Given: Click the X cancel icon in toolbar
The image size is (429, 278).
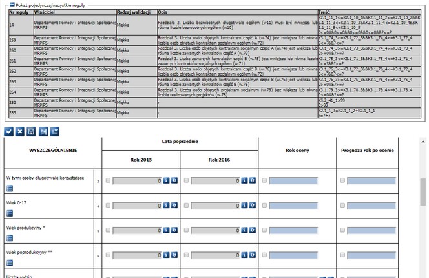Looking at the screenshot, I should click(x=20, y=131).
